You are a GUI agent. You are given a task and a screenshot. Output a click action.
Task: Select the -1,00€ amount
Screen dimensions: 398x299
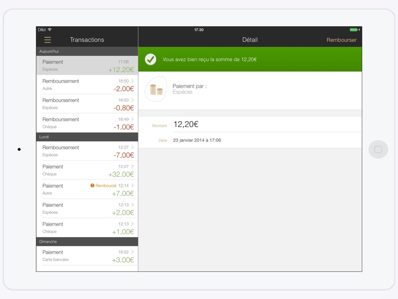click(x=124, y=127)
